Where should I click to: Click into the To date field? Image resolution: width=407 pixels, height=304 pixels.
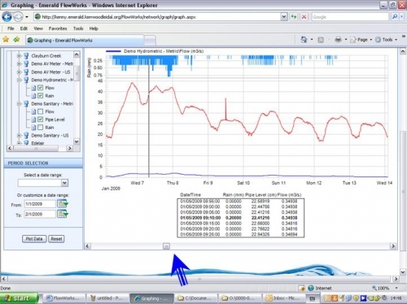click(x=40, y=214)
